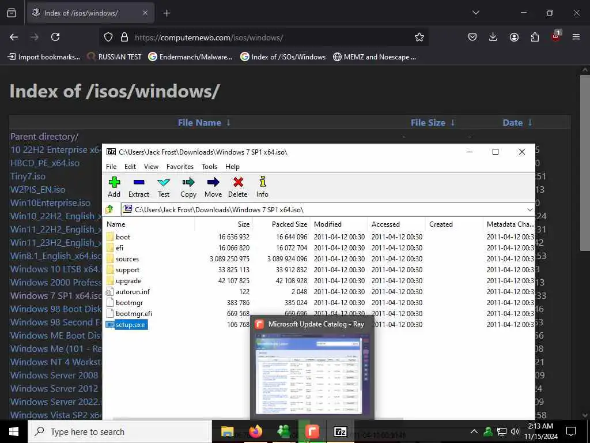Open the 7-Zip File menu
The height and width of the screenshot is (443, 590).
[x=111, y=167]
